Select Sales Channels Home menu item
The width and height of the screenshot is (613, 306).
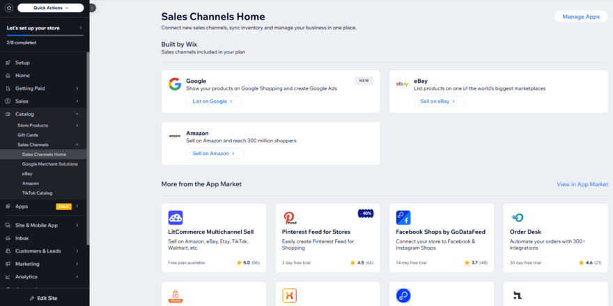(43, 154)
